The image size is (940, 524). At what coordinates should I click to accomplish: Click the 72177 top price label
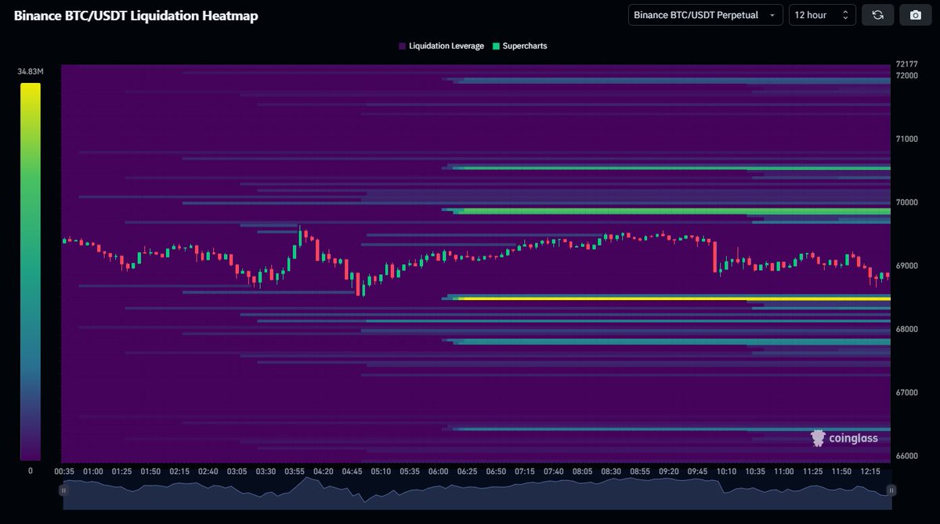(x=907, y=64)
